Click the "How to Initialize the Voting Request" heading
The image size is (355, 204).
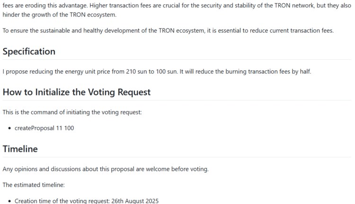77,92
